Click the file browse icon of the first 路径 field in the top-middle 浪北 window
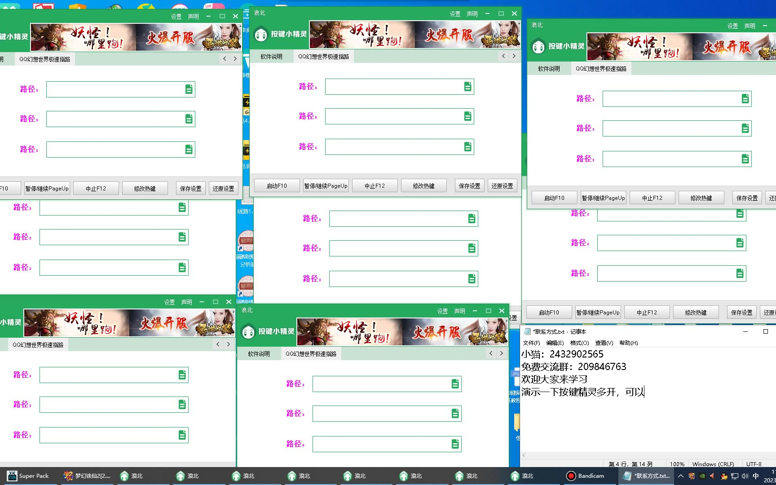776x485 pixels. (x=467, y=87)
